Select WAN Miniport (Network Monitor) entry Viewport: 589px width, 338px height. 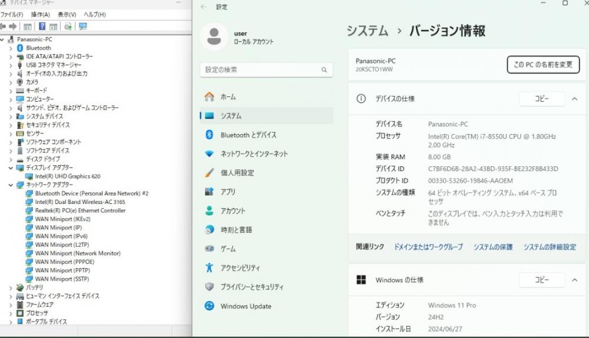[x=78, y=253]
